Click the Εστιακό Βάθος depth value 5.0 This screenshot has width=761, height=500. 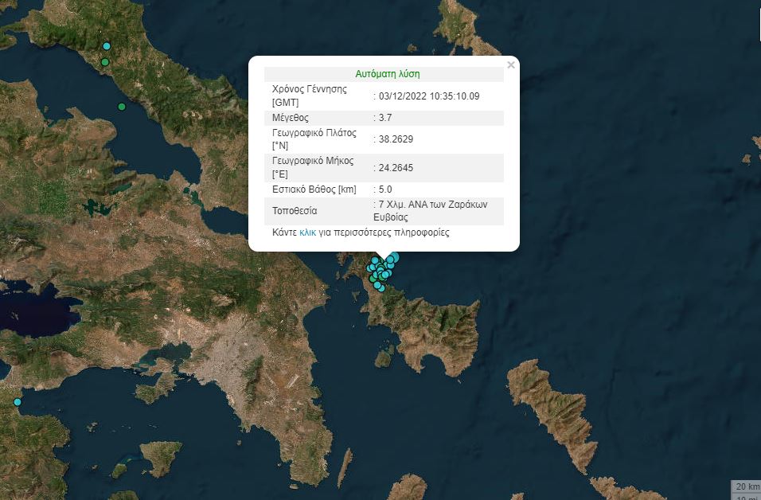pos(383,189)
